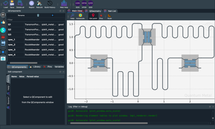Select the Library tab
The image size is (215, 129).
35,67
